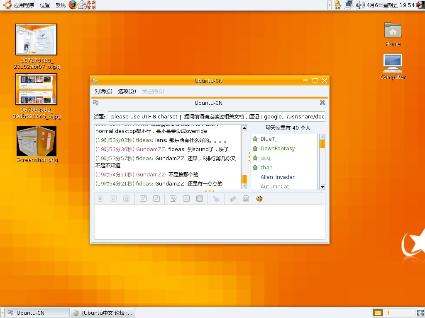Open the 位置 places menu

[45, 5]
